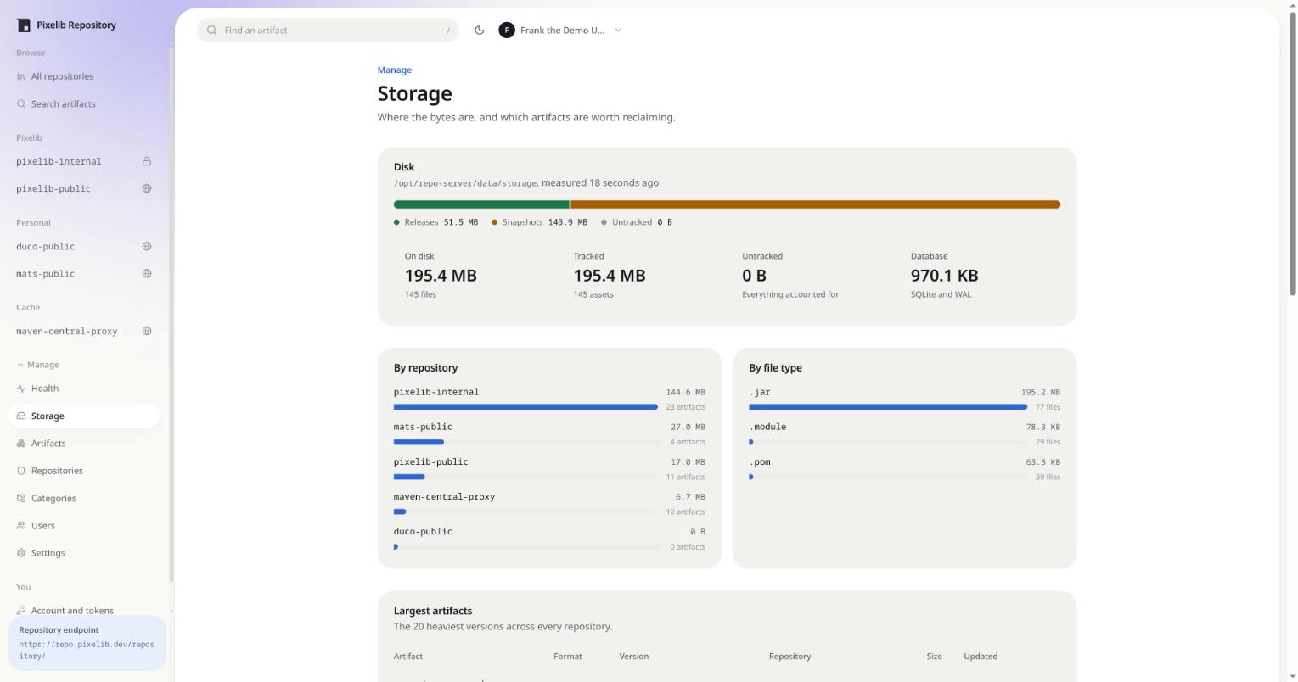
Task: Click the sidebar vertical scrollbar
Action: [171, 314]
